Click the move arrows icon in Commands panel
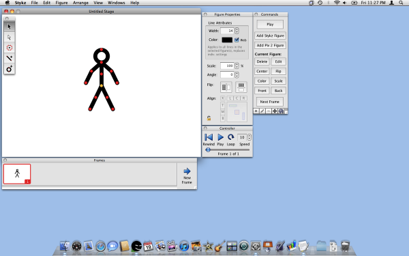409x256 pixels. (275, 111)
